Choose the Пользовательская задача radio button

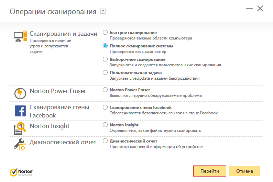(105, 72)
